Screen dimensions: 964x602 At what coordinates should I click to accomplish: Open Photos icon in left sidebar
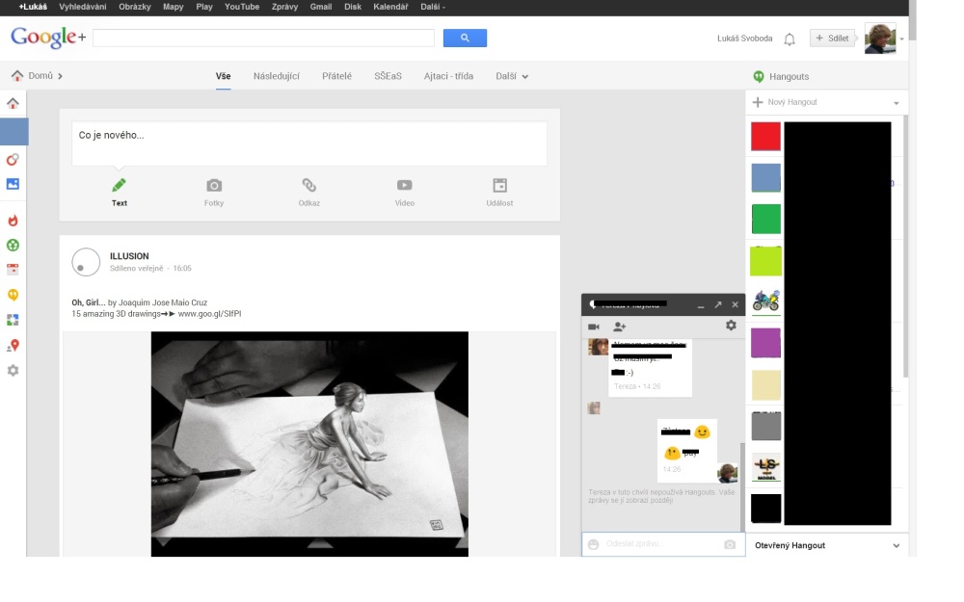tap(13, 184)
